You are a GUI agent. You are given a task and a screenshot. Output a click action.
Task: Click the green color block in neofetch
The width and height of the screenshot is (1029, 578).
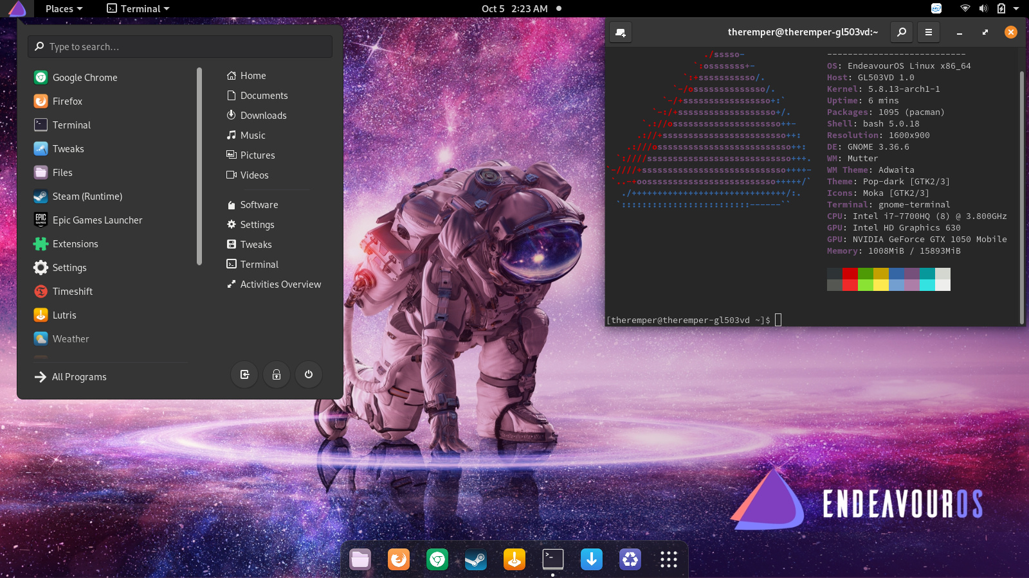tap(865, 279)
